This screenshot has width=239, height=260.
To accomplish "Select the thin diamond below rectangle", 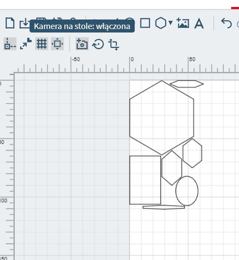I will [164, 207].
